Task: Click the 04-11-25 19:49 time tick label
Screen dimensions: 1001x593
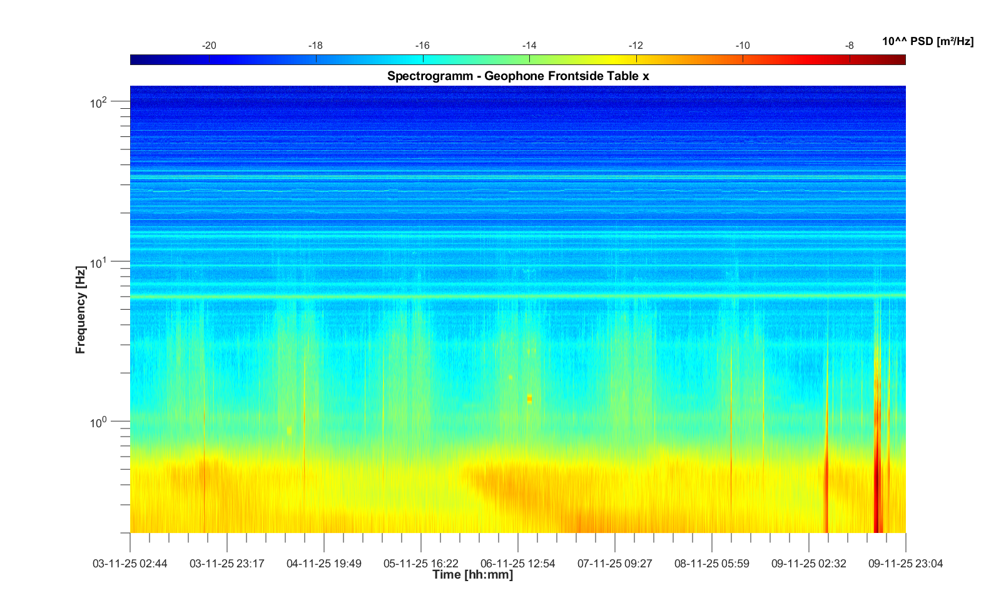Action: pyautogui.click(x=324, y=564)
